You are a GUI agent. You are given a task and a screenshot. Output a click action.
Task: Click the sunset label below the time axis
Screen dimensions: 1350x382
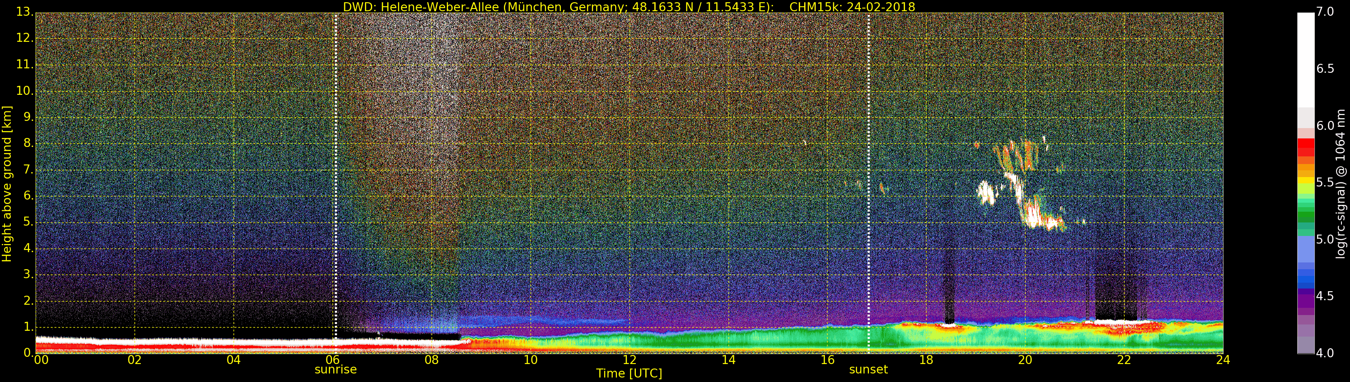(x=868, y=369)
